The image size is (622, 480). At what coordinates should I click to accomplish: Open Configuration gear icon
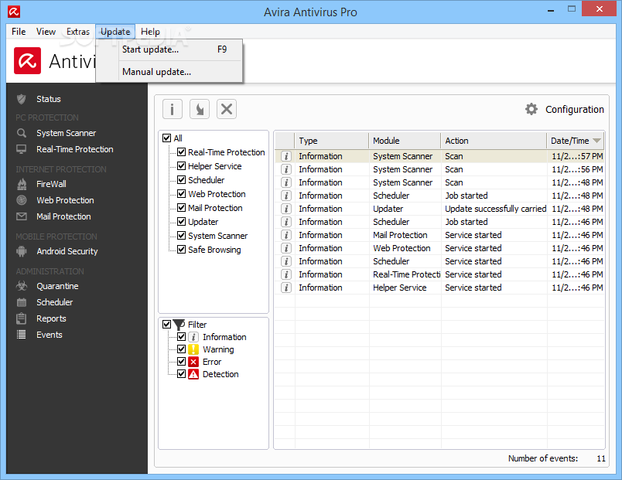pos(531,109)
